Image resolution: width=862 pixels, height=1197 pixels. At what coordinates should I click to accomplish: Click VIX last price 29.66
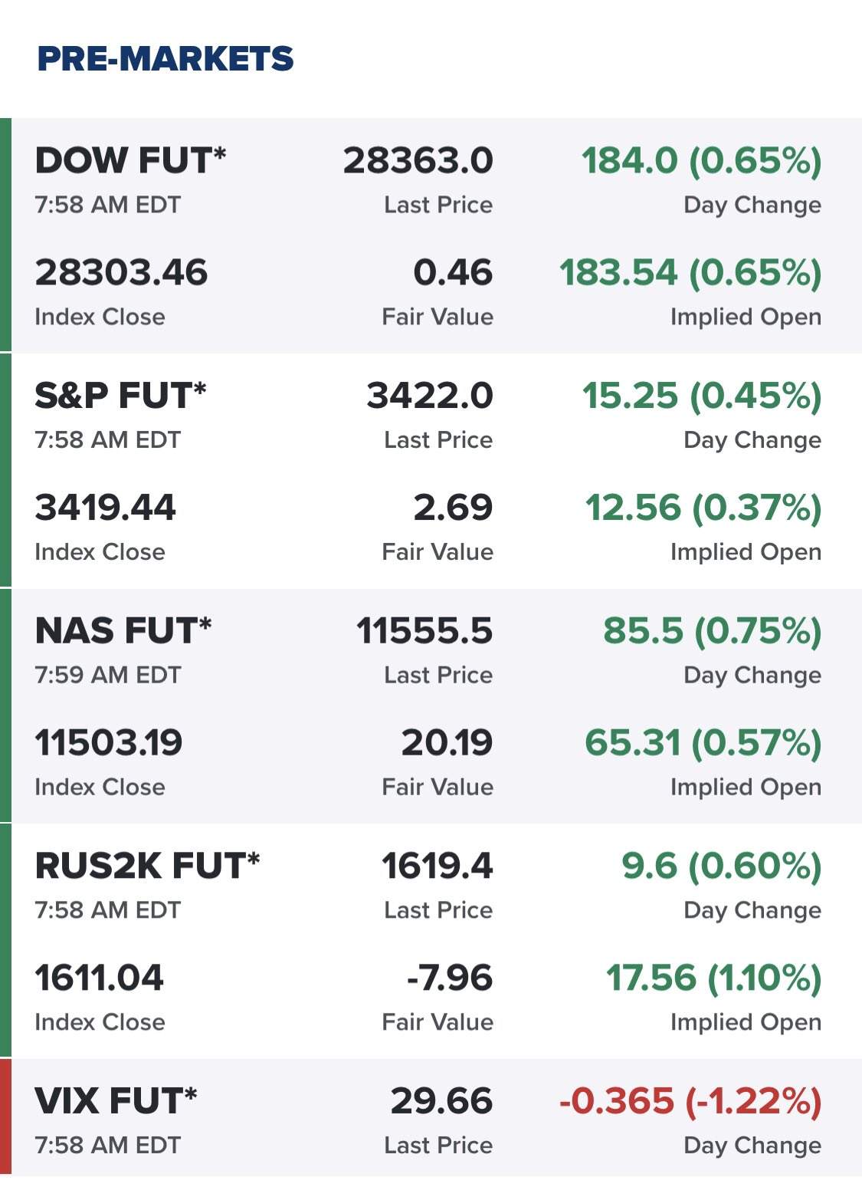[442, 1101]
